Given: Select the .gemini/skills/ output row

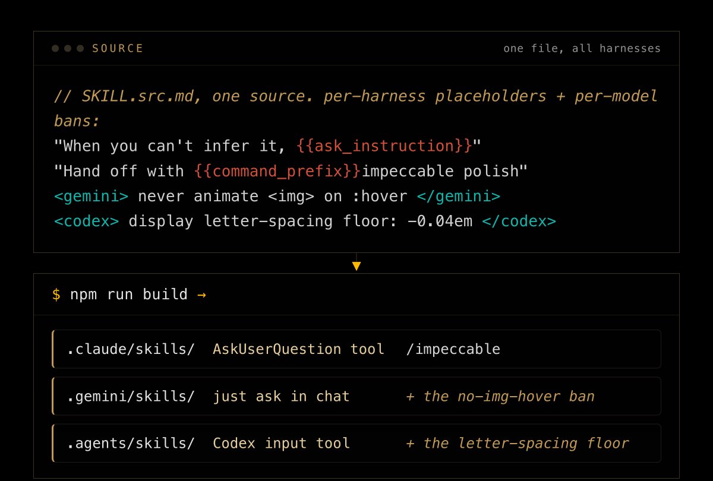Looking at the screenshot, I should pyautogui.click(x=356, y=396).
